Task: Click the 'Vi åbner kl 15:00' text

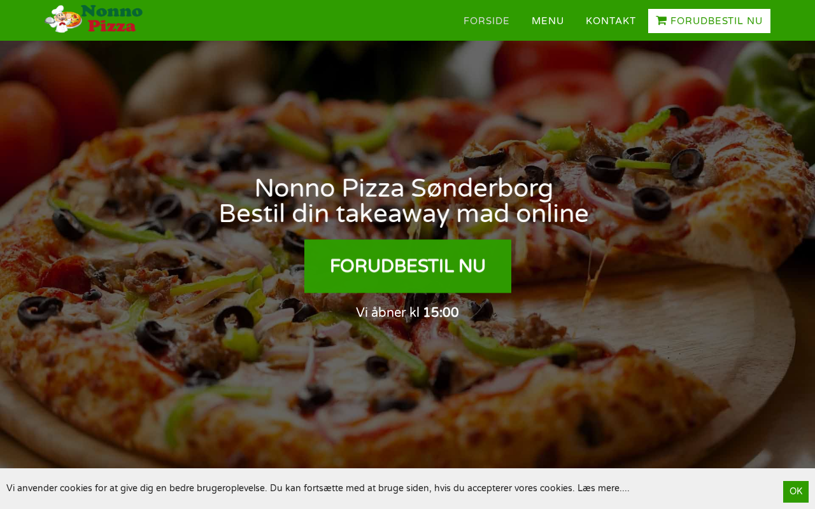Action: click(407, 312)
